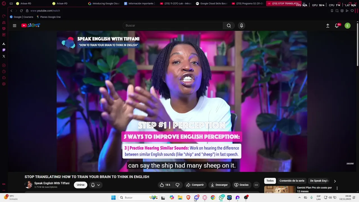
Task: Open the YouTube guide hamburger menu
Action: [x=15, y=26]
